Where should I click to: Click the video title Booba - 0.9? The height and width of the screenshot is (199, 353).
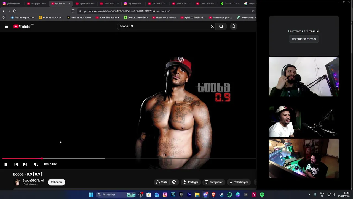pyautogui.click(x=28, y=174)
